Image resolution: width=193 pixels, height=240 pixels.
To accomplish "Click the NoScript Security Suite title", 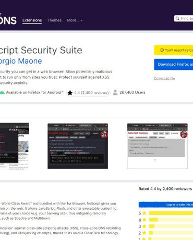I will [41, 50].
